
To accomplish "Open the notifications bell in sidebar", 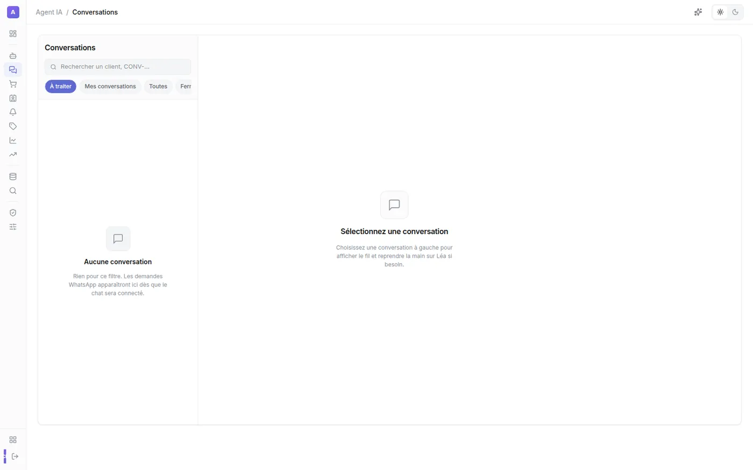I will [x=13, y=112].
